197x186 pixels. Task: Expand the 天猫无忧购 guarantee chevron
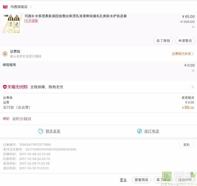192,87
